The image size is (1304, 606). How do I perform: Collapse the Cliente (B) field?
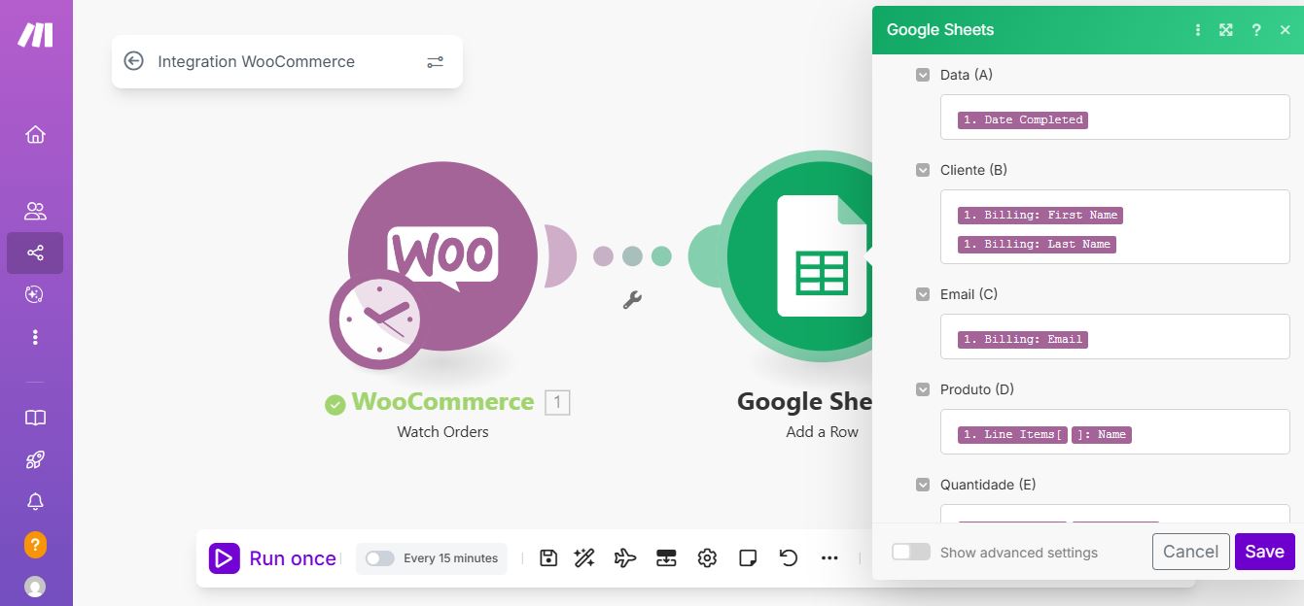923,170
